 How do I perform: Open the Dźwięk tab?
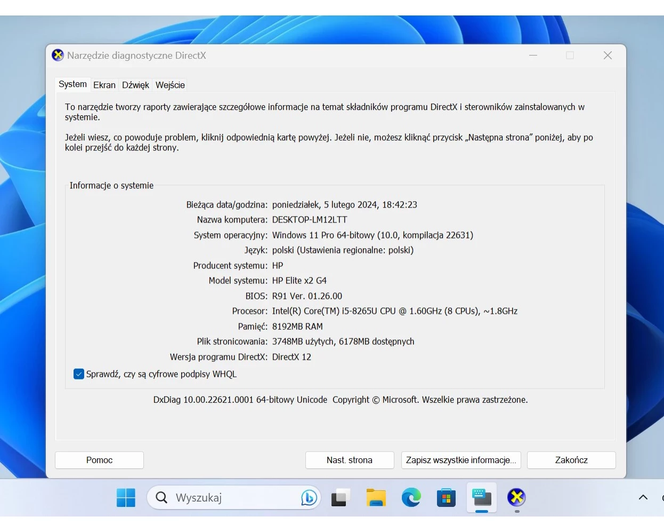pos(135,85)
